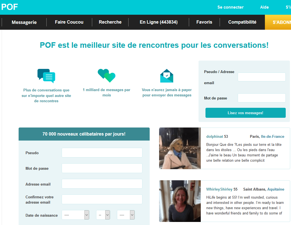291x225 pixels.
Task: Open dolphinat's profile photo
Action: tap(180, 148)
